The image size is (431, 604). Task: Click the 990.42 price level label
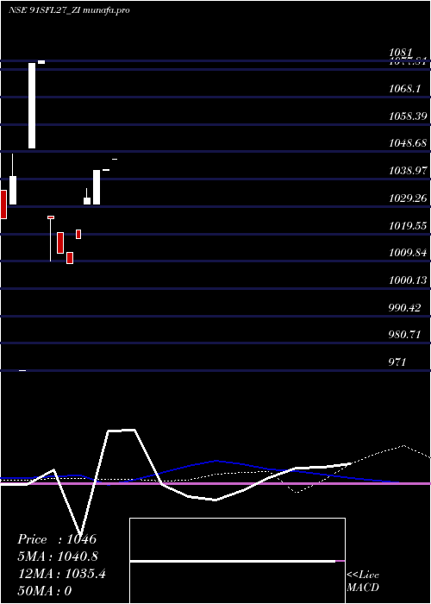[404, 307]
